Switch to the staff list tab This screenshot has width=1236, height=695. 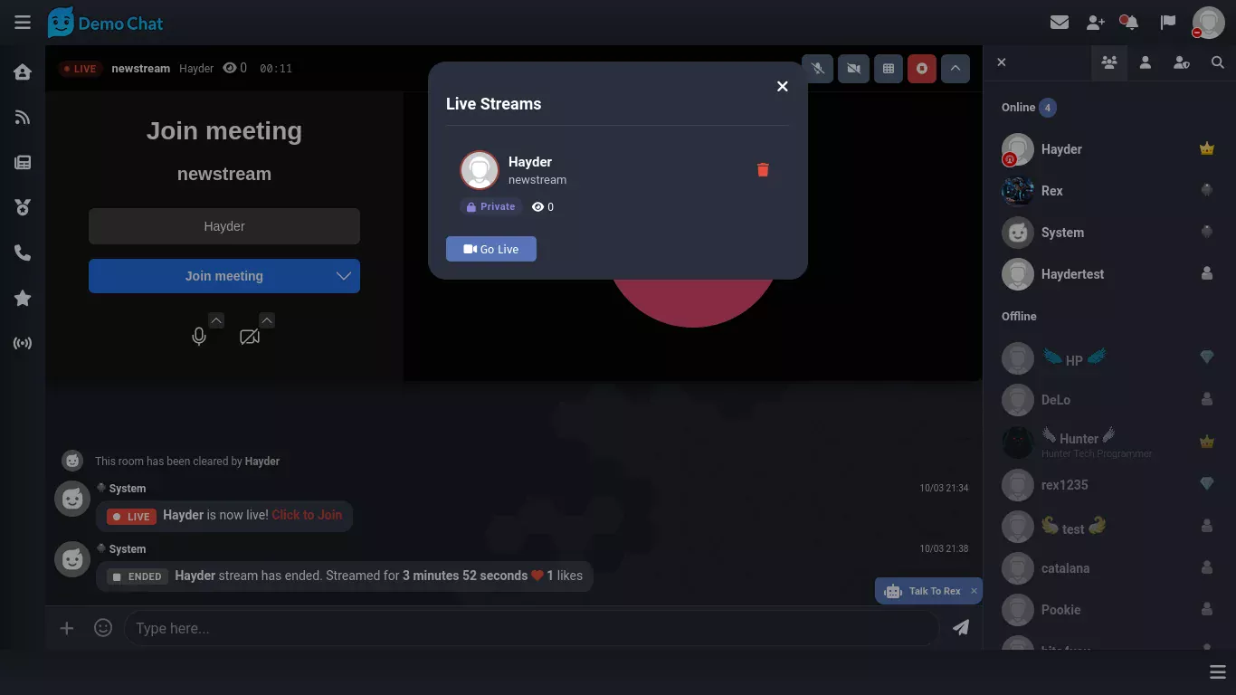coord(1181,62)
